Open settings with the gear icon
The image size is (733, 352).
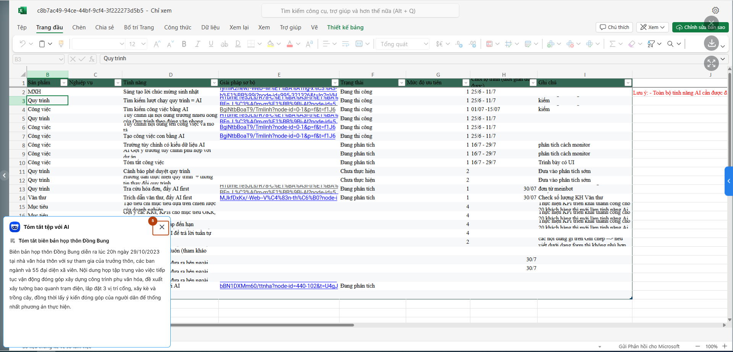click(x=715, y=11)
